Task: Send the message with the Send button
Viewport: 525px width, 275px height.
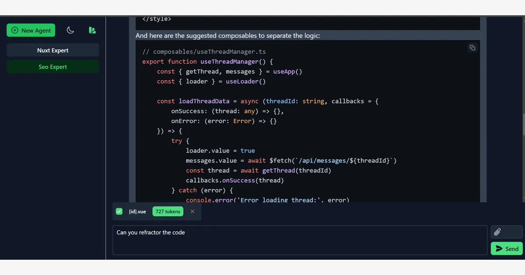Action: coord(507,248)
